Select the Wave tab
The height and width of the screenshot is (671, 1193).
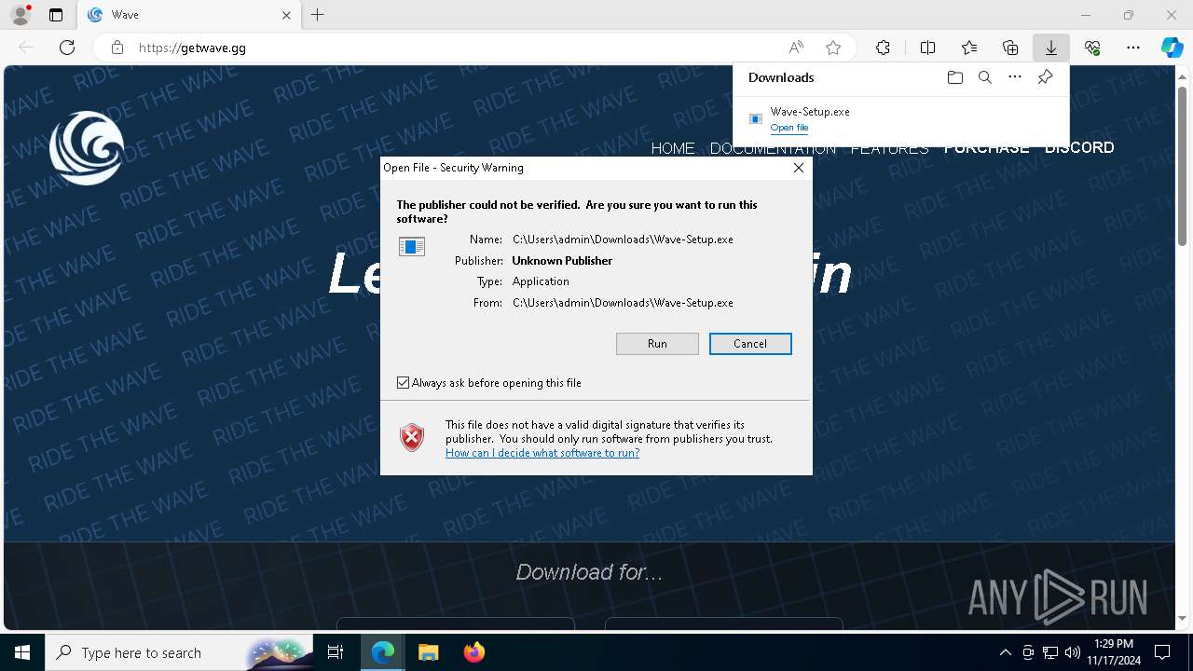pyautogui.click(x=189, y=15)
